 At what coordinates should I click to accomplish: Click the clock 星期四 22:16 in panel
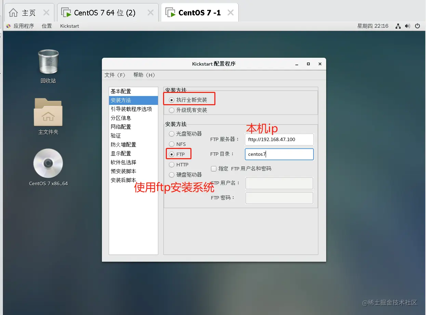tap(373, 26)
